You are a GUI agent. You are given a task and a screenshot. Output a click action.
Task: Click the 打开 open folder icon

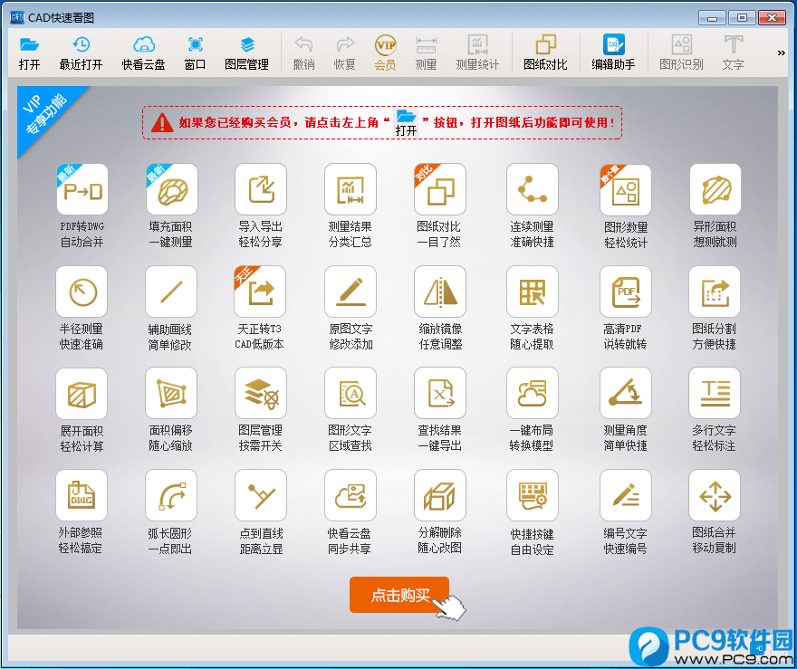click(29, 53)
